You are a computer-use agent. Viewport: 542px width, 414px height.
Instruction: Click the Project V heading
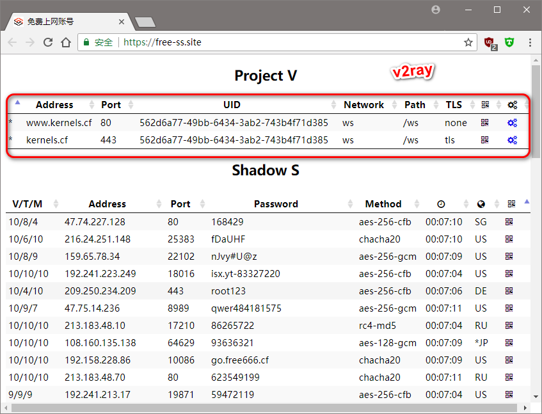point(266,76)
